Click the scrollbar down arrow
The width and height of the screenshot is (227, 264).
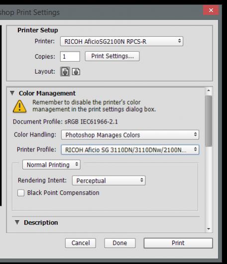209,229
